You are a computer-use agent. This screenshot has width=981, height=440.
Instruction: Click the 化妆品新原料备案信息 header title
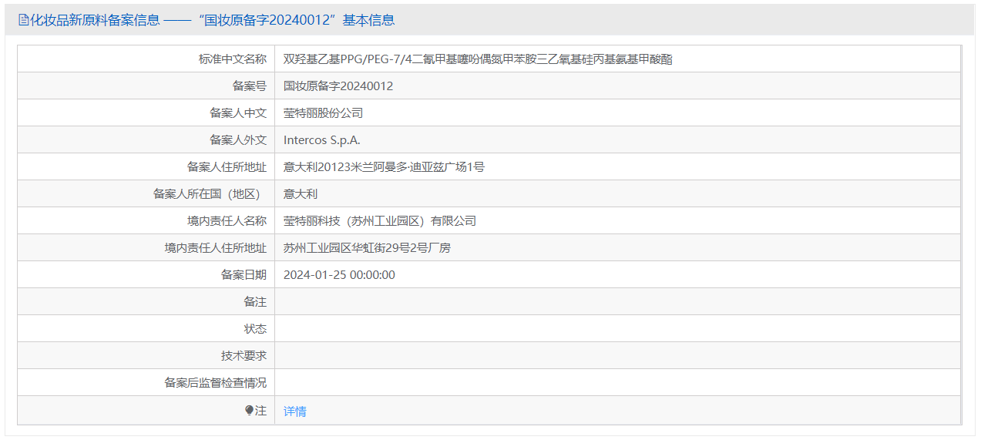coord(95,20)
